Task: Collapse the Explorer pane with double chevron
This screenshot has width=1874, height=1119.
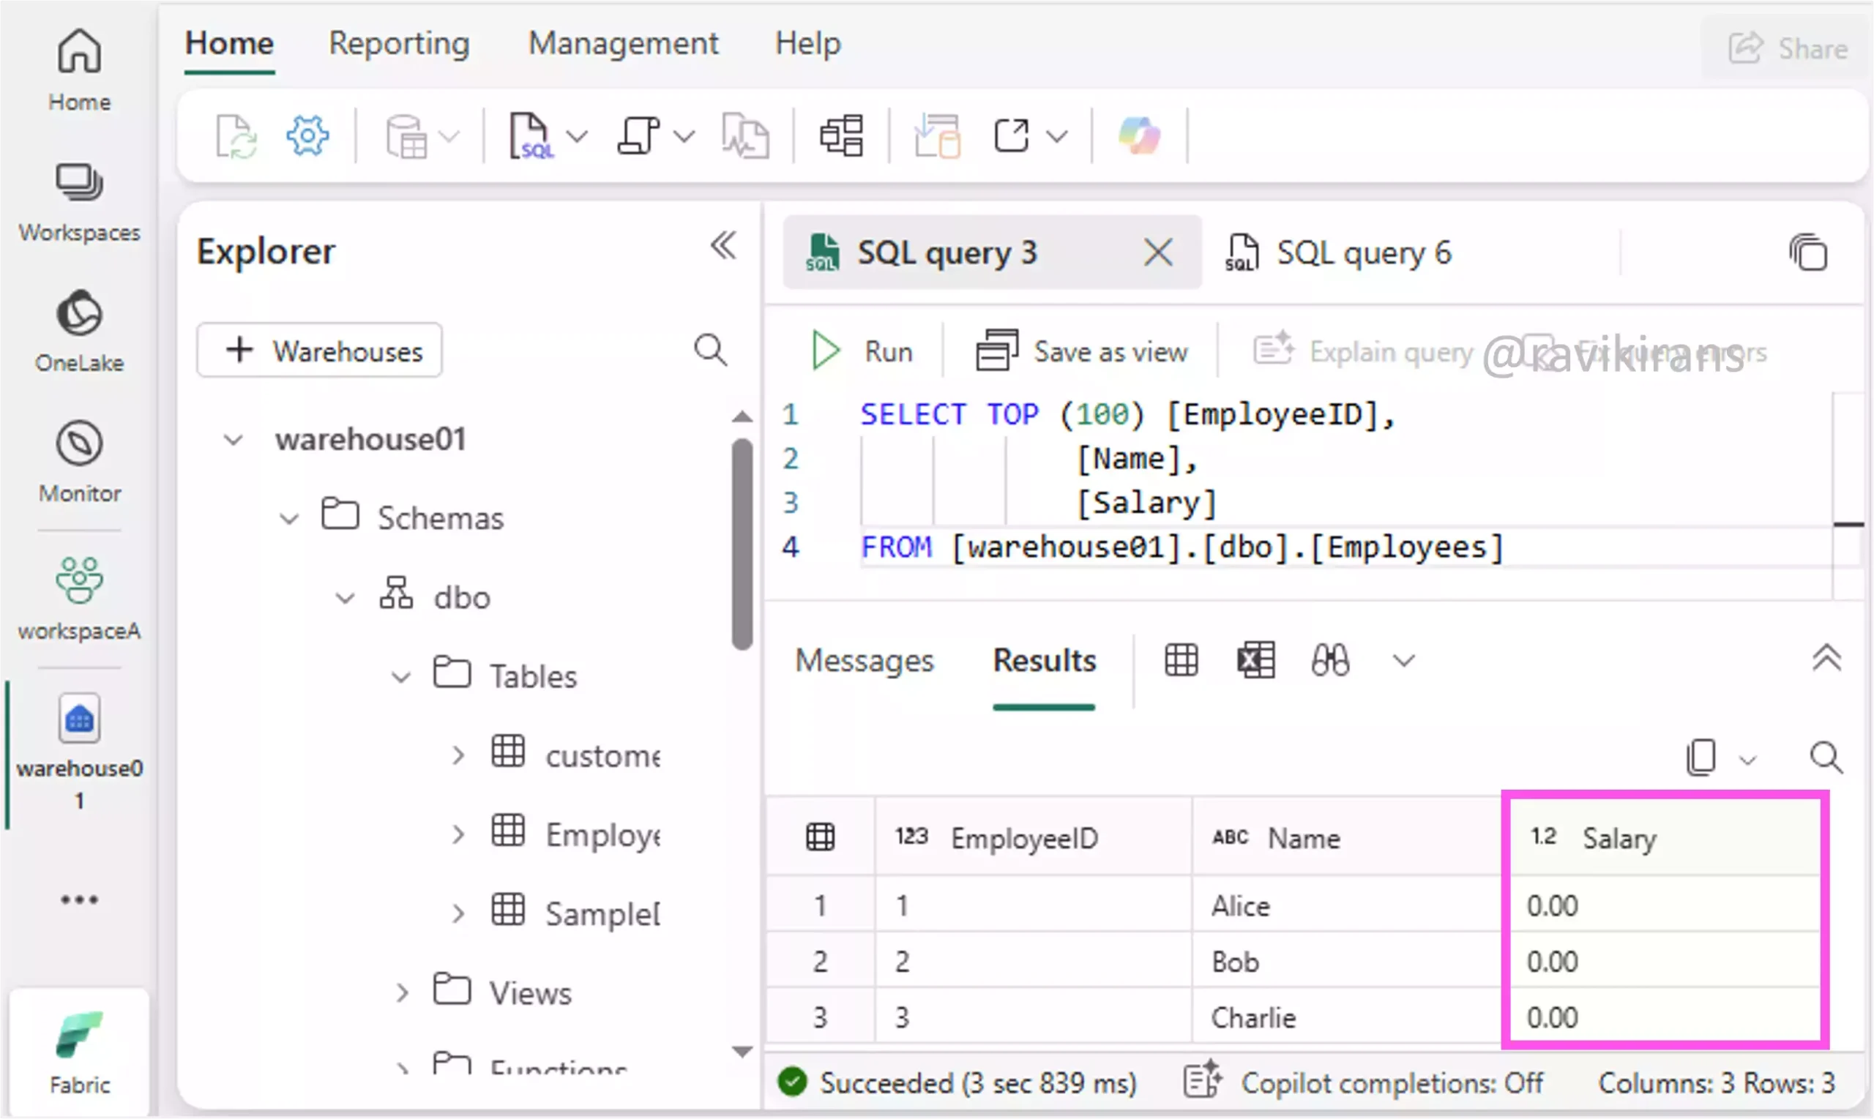Action: coord(723,246)
